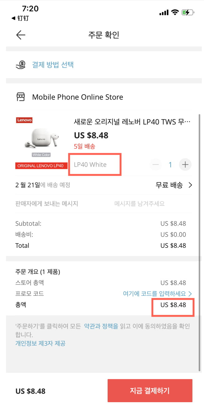Tap the 여기에 코드를 입력하세요 promo link
This screenshot has width=204, height=405.
pyautogui.click(x=154, y=294)
